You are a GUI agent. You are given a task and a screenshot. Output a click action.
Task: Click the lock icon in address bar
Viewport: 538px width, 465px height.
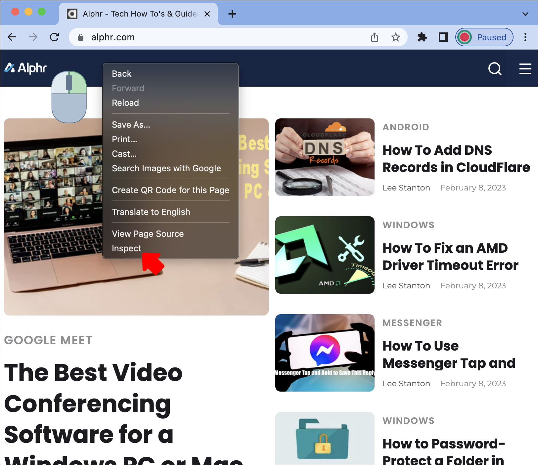click(x=80, y=37)
